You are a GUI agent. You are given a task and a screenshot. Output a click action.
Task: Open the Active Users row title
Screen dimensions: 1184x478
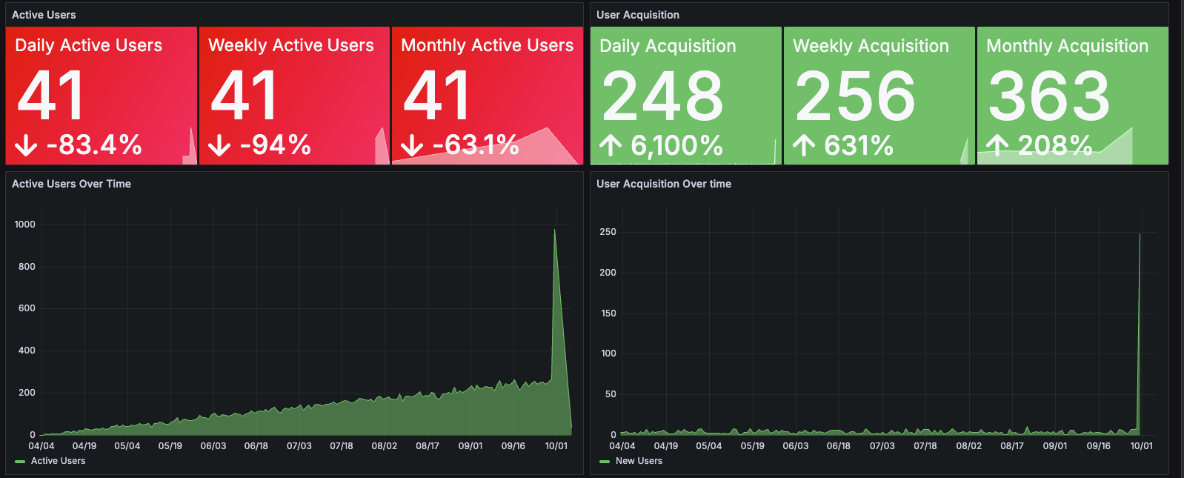click(x=44, y=15)
